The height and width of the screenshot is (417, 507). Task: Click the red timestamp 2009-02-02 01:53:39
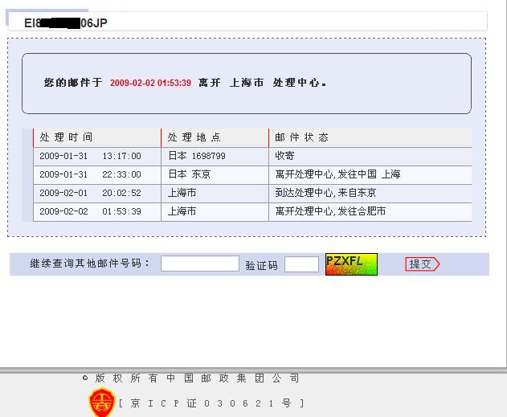pos(150,83)
